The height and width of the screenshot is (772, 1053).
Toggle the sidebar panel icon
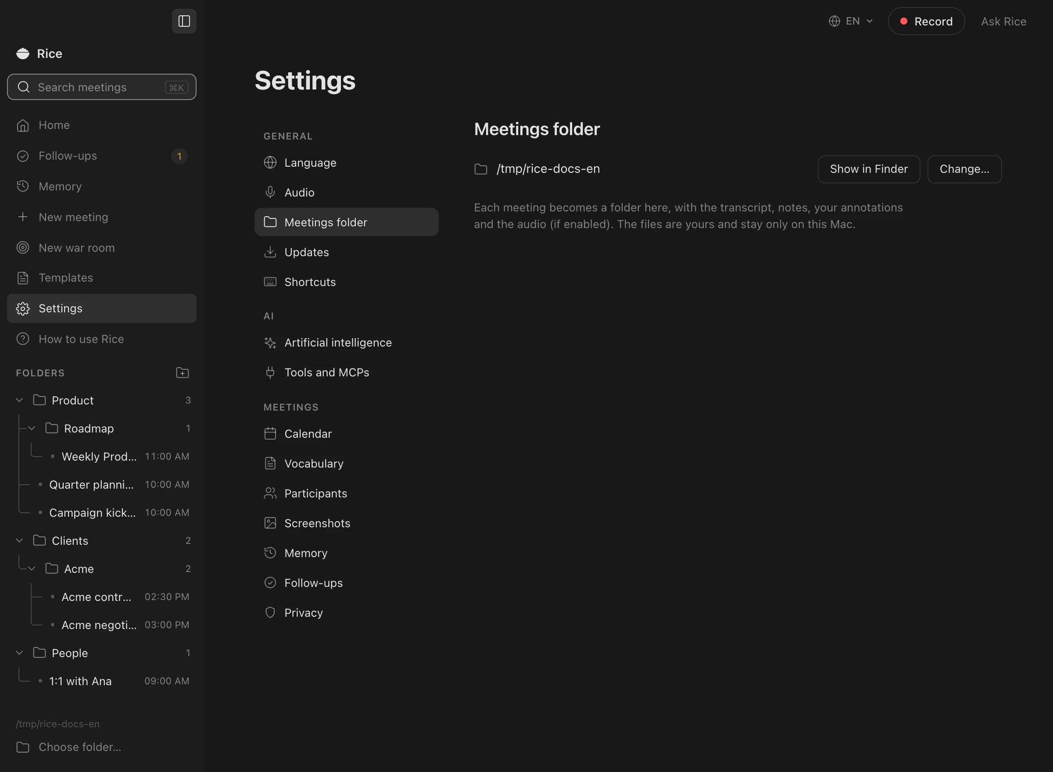tap(184, 21)
